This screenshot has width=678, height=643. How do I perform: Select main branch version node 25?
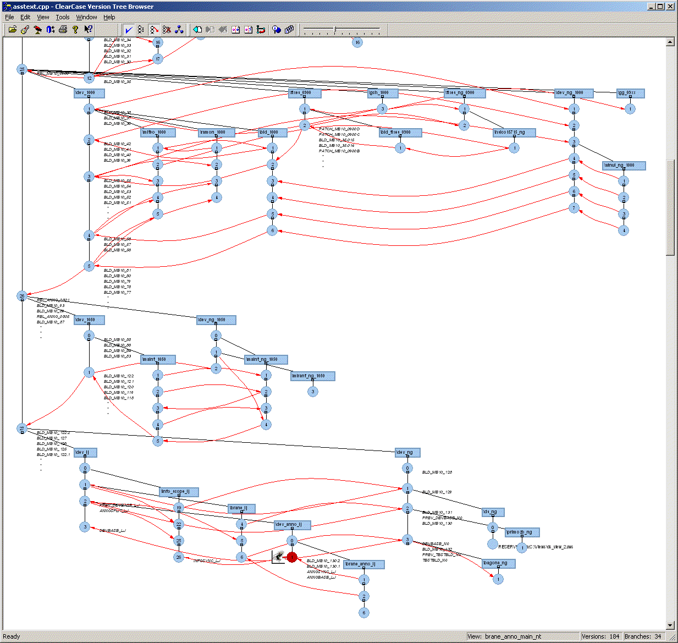pos(22,69)
